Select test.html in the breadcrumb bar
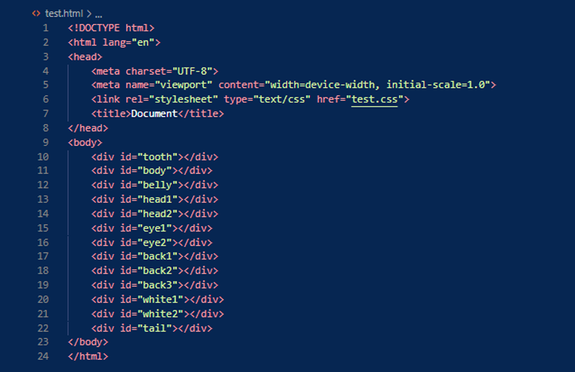 [x=63, y=14]
